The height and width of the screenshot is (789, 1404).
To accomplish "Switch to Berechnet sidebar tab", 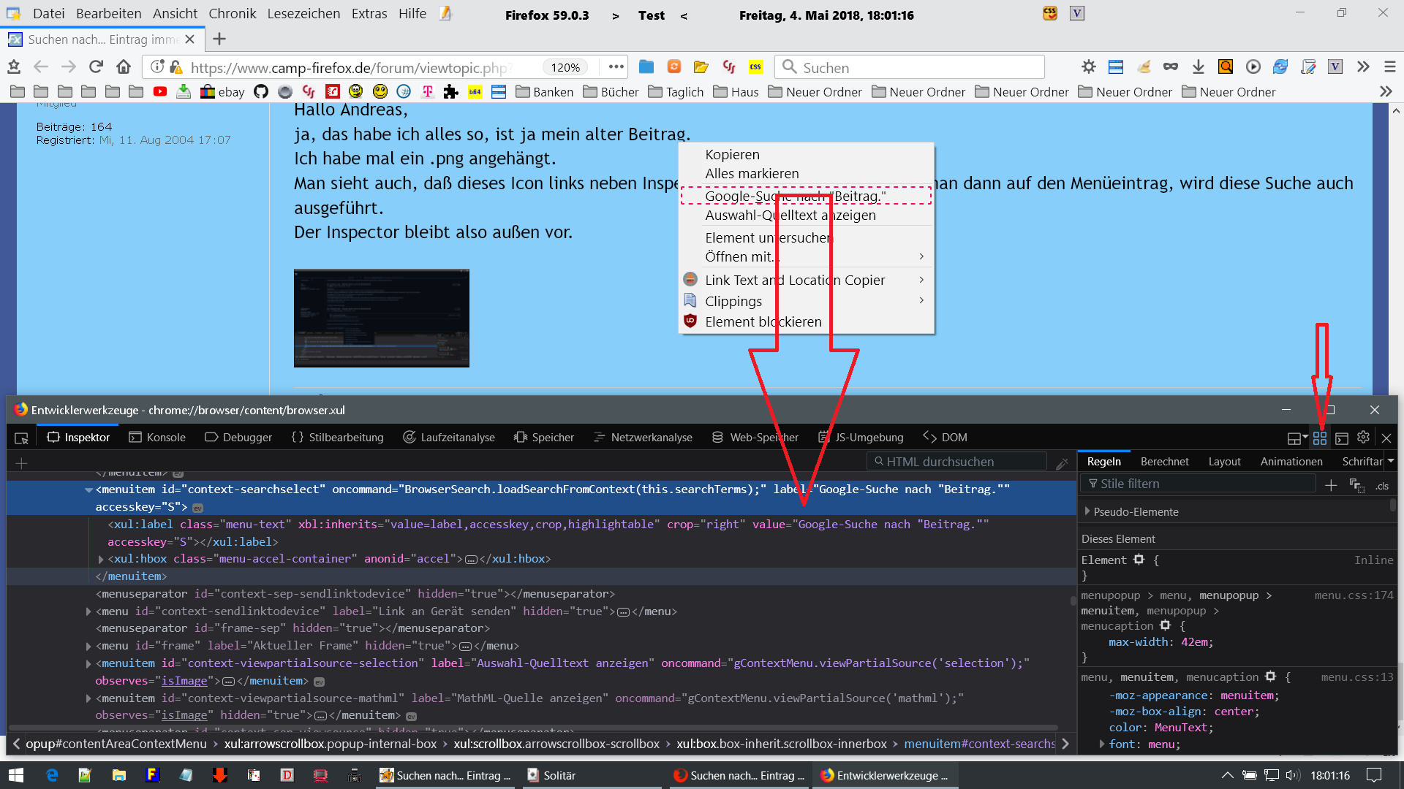I will point(1164,461).
